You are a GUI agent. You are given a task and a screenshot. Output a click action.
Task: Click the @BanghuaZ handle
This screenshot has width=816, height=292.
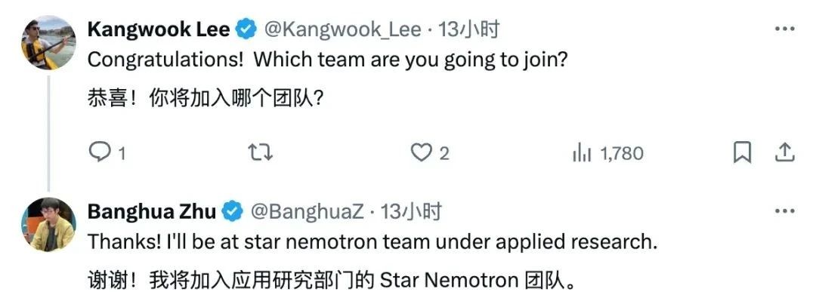click(x=307, y=211)
